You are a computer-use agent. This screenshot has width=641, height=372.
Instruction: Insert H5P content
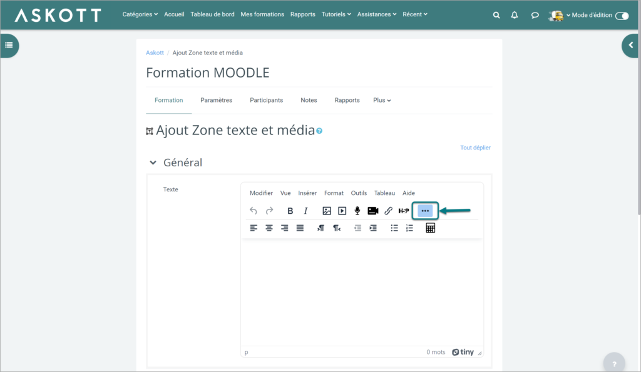404,211
